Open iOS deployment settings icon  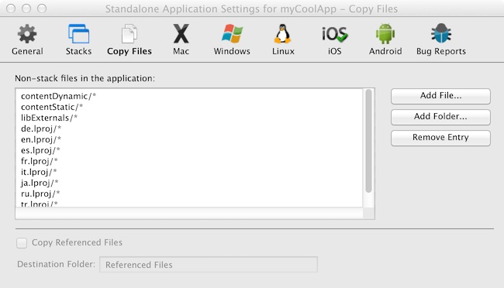[335, 34]
